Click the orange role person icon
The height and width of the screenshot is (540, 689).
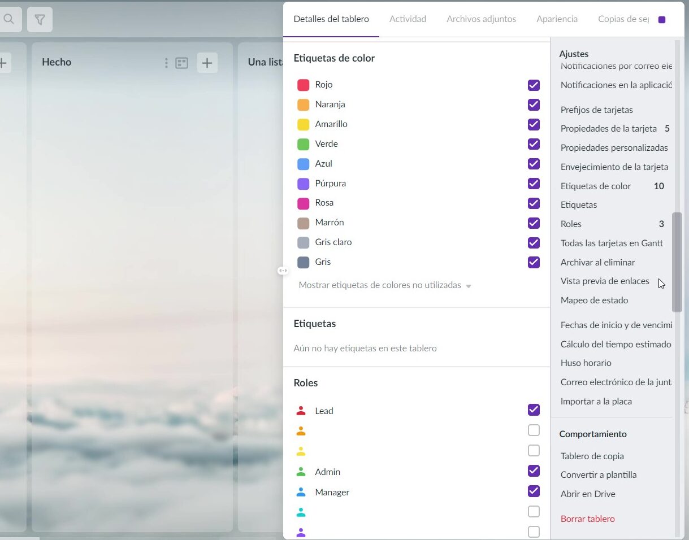click(301, 431)
